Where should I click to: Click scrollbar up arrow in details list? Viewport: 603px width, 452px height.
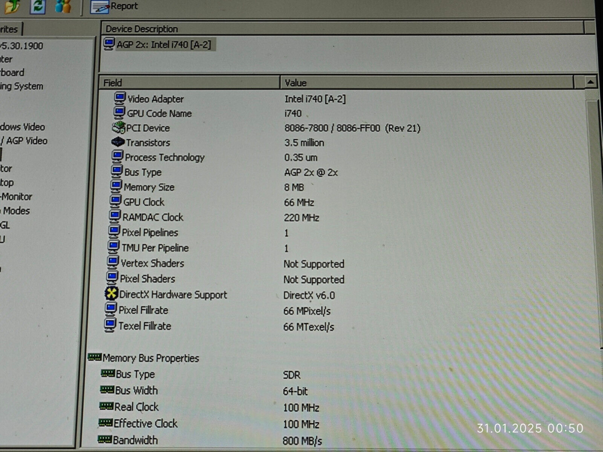[x=590, y=82]
